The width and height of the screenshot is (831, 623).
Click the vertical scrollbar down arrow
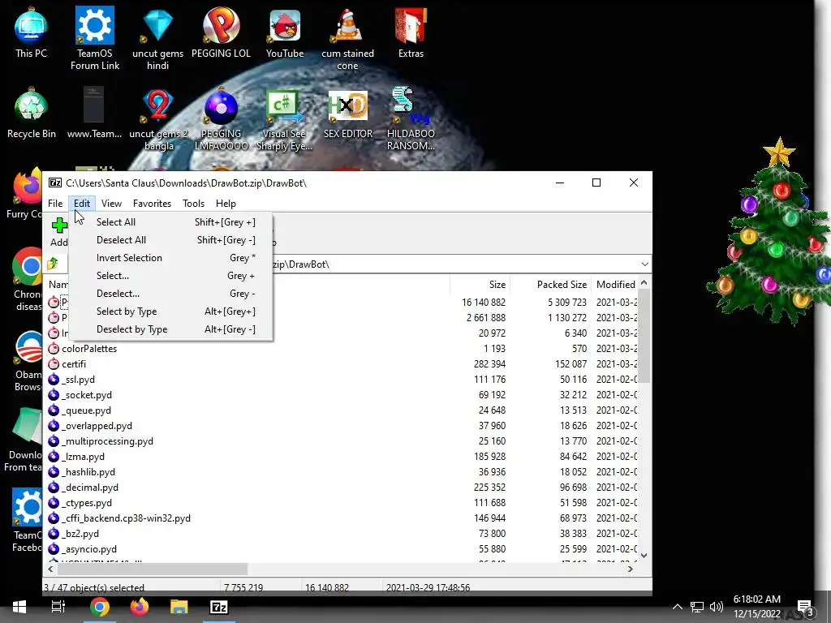click(x=644, y=555)
